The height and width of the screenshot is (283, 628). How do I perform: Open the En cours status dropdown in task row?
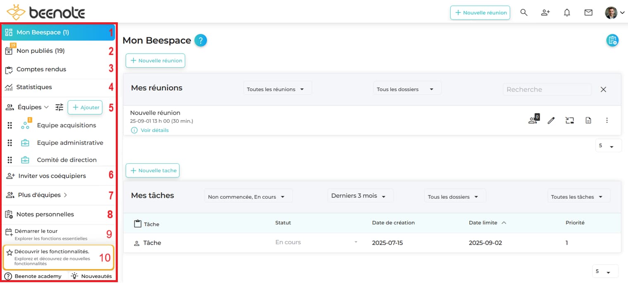[316, 243]
